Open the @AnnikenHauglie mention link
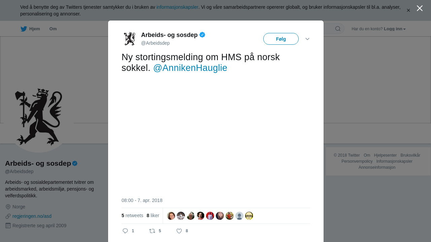This screenshot has height=242, width=431. point(190,68)
